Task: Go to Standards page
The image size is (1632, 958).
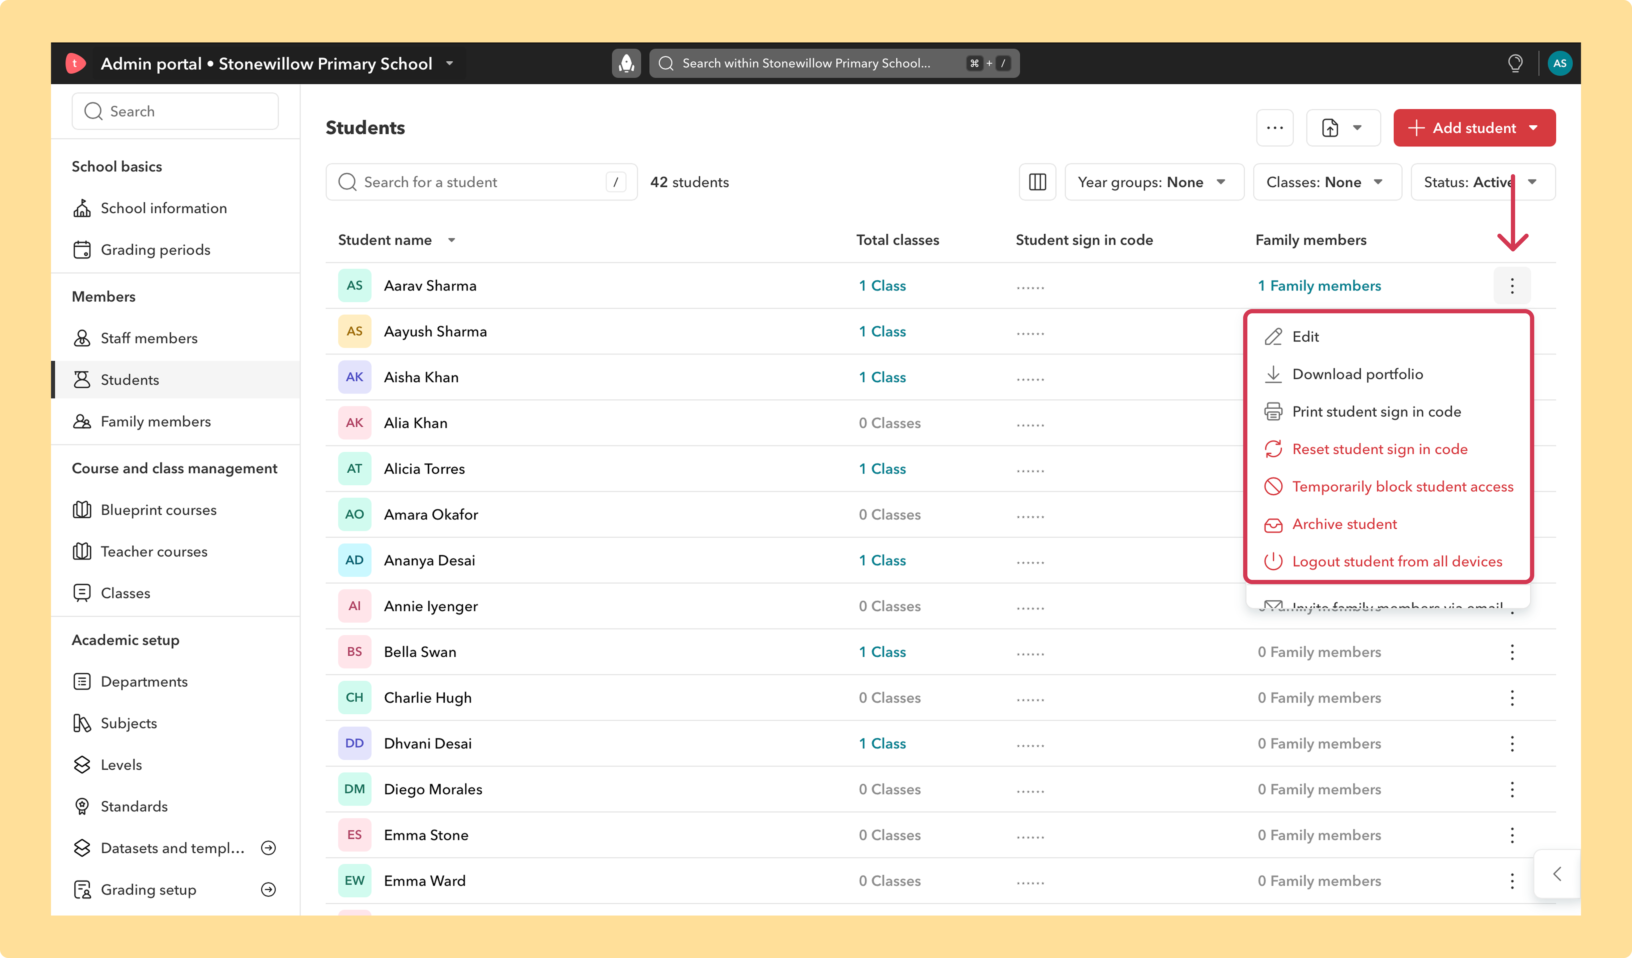Action: (176, 807)
